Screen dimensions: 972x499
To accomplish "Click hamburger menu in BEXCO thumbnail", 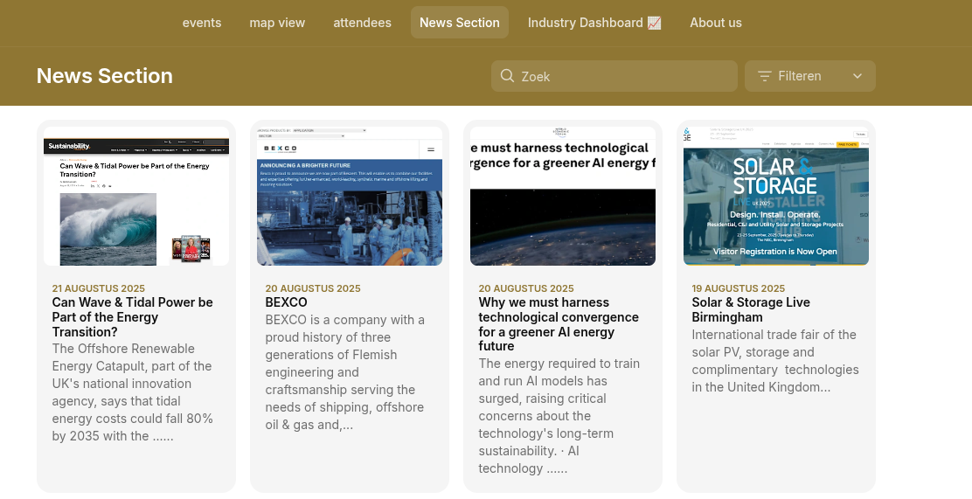I will (x=431, y=149).
